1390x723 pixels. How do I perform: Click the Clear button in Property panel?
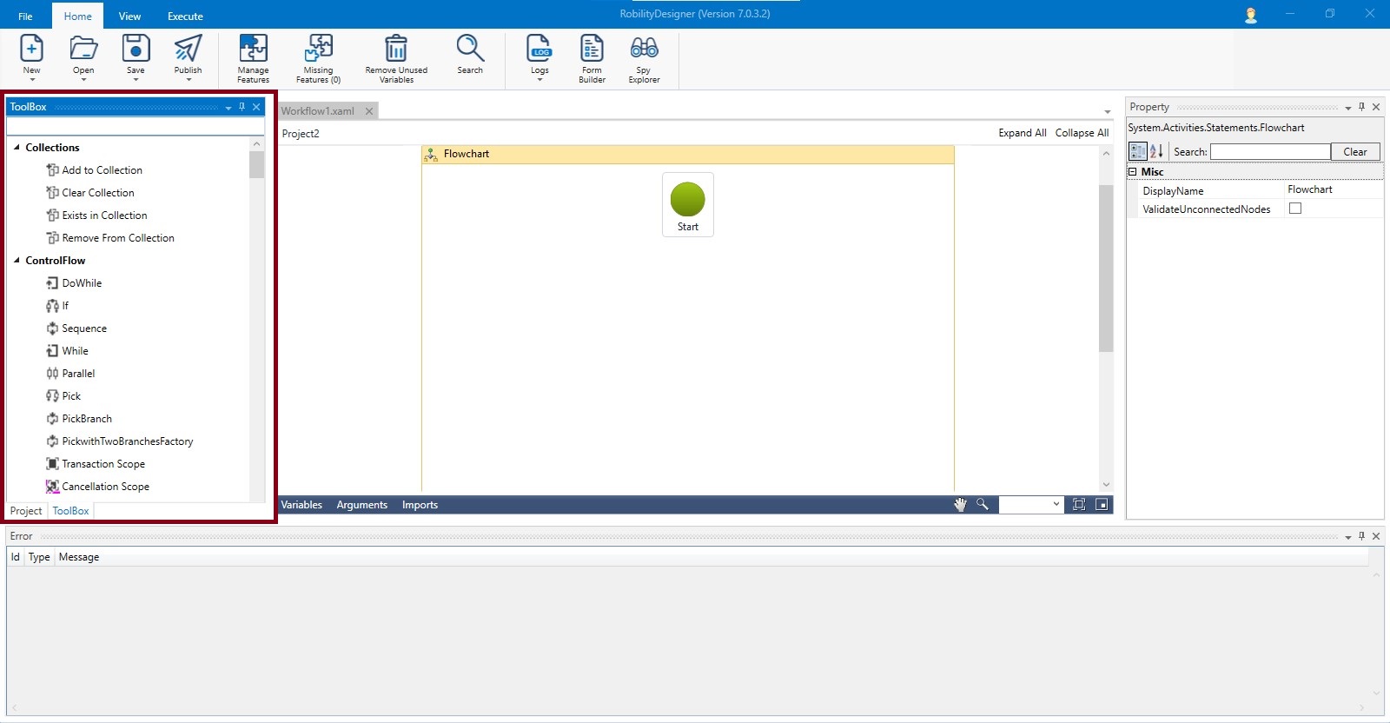(x=1354, y=152)
